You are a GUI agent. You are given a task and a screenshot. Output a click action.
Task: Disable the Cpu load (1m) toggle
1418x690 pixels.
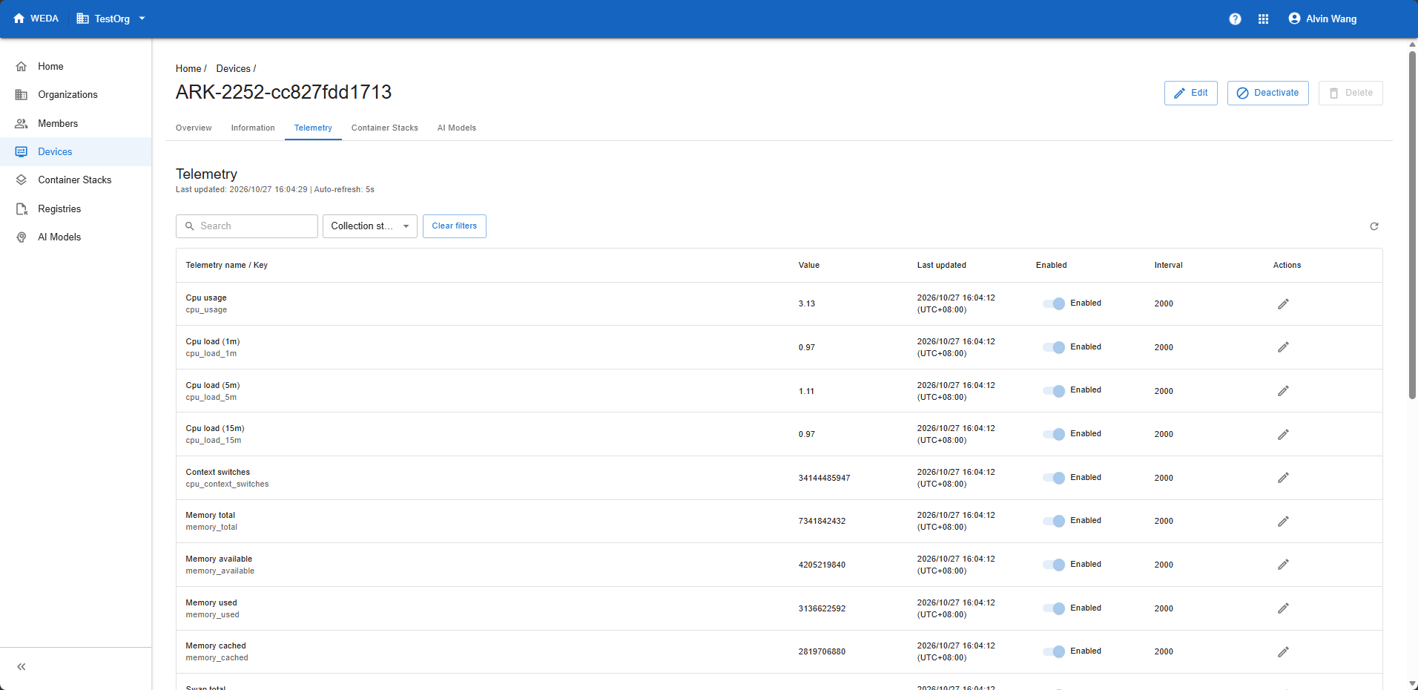pyautogui.click(x=1054, y=347)
